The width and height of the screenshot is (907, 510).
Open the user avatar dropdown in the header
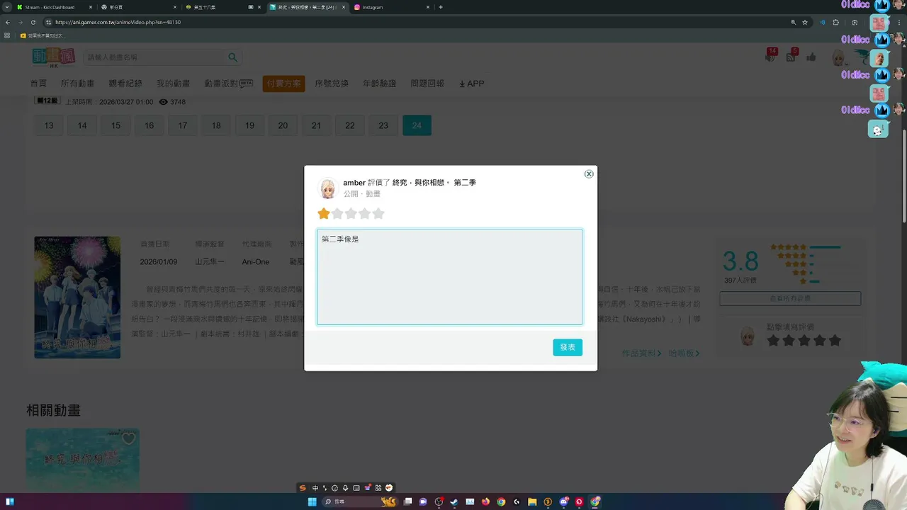pyautogui.click(x=840, y=57)
